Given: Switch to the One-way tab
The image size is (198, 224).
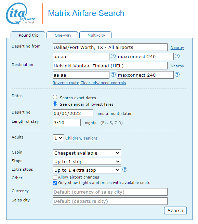Looking at the screenshot, I should 62,35.
